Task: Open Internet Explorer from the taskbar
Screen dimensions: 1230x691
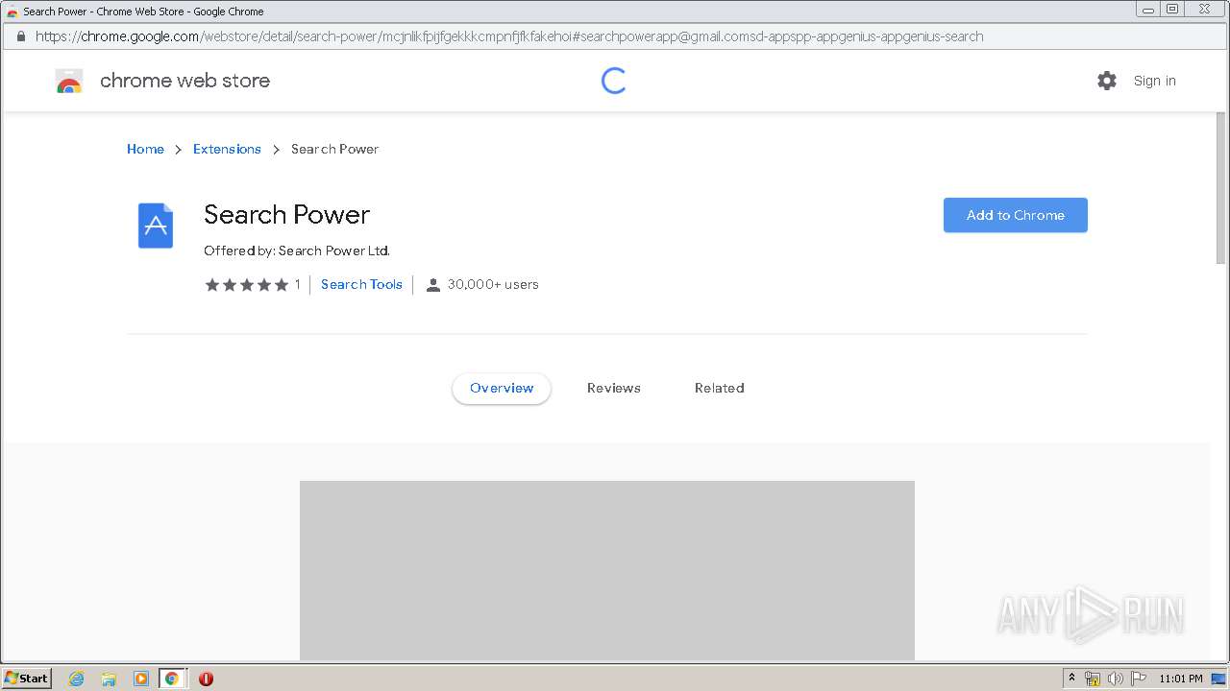Action: [77, 679]
